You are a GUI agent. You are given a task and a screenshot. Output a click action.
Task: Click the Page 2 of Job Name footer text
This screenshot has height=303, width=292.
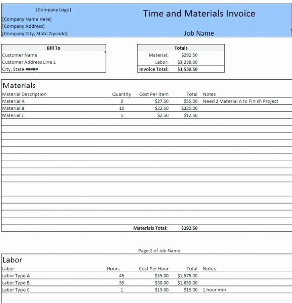click(159, 250)
